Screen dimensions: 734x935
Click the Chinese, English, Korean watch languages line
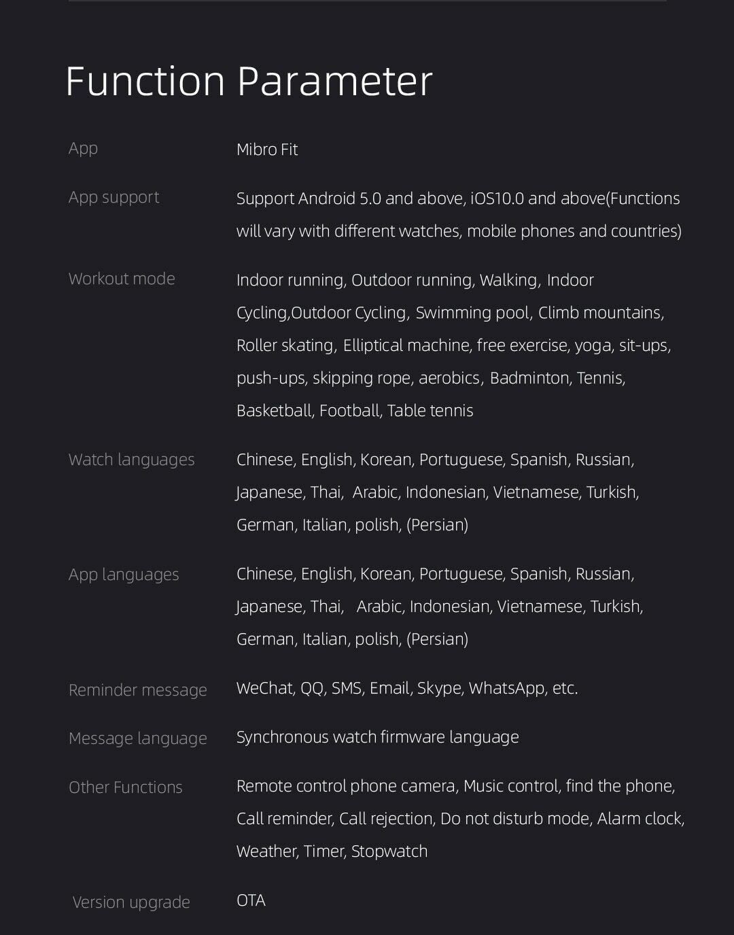(436, 460)
